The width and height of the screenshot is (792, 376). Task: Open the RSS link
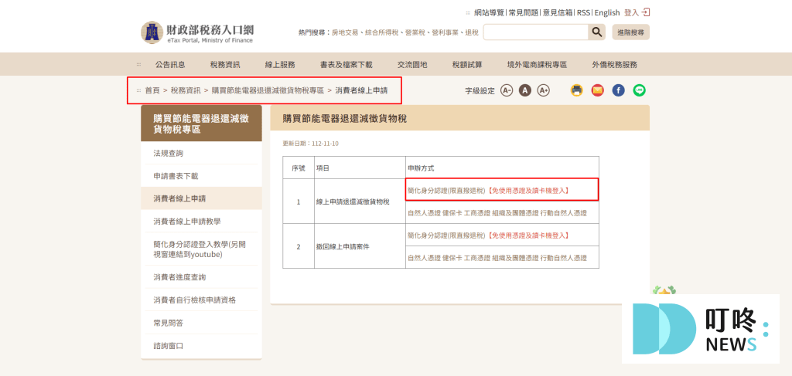click(x=583, y=12)
